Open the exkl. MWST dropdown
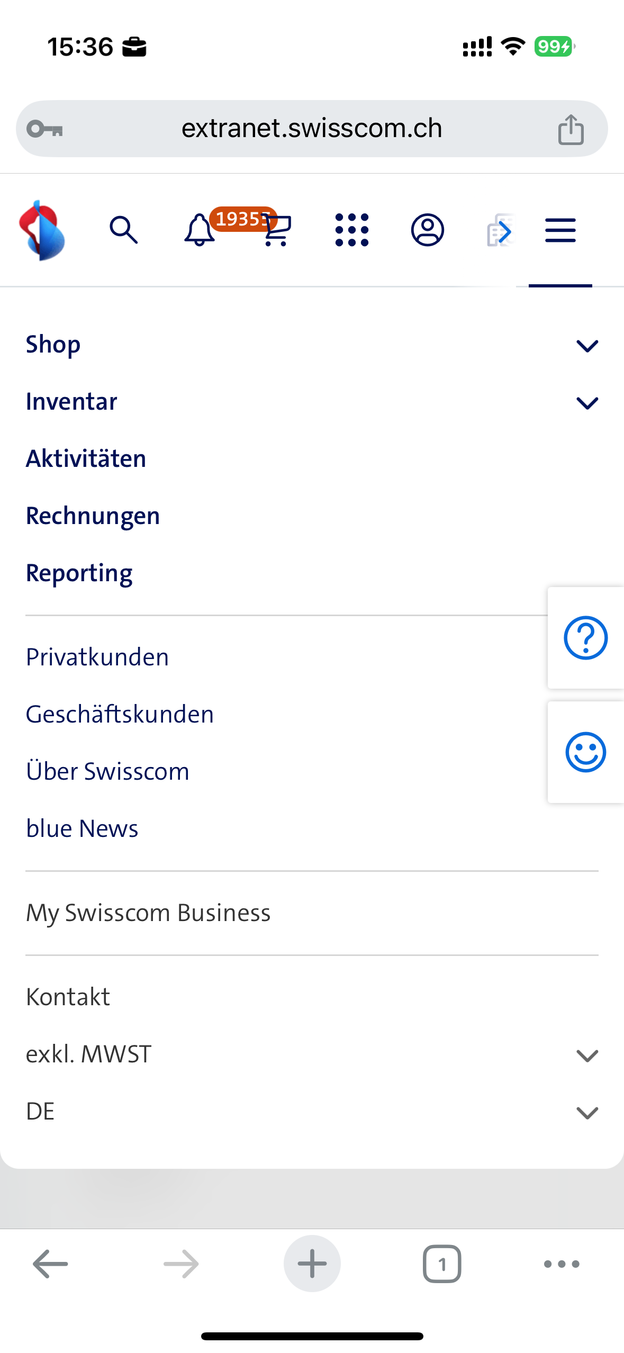624x1353 pixels. (x=587, y=1055)
